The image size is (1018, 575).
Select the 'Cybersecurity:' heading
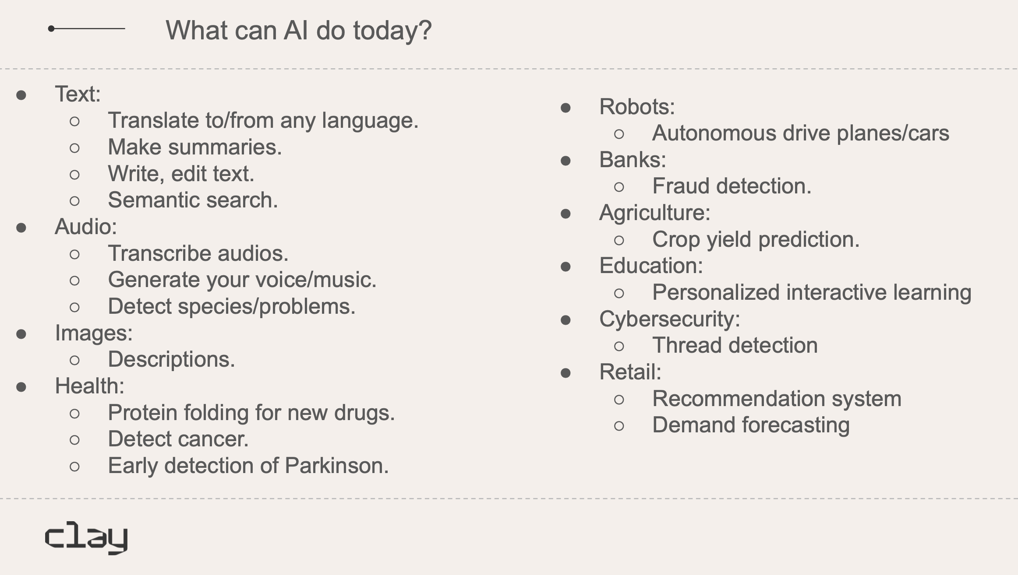click(670, 319)
